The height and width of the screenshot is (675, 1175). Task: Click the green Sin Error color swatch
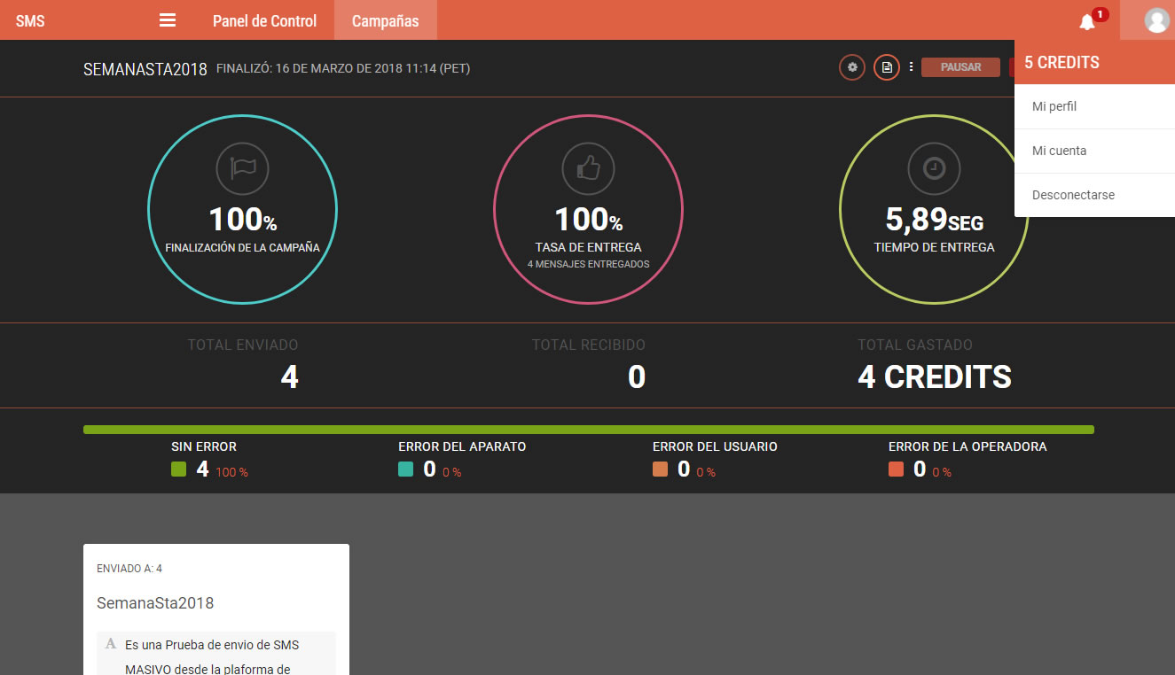tap(178, 469)
